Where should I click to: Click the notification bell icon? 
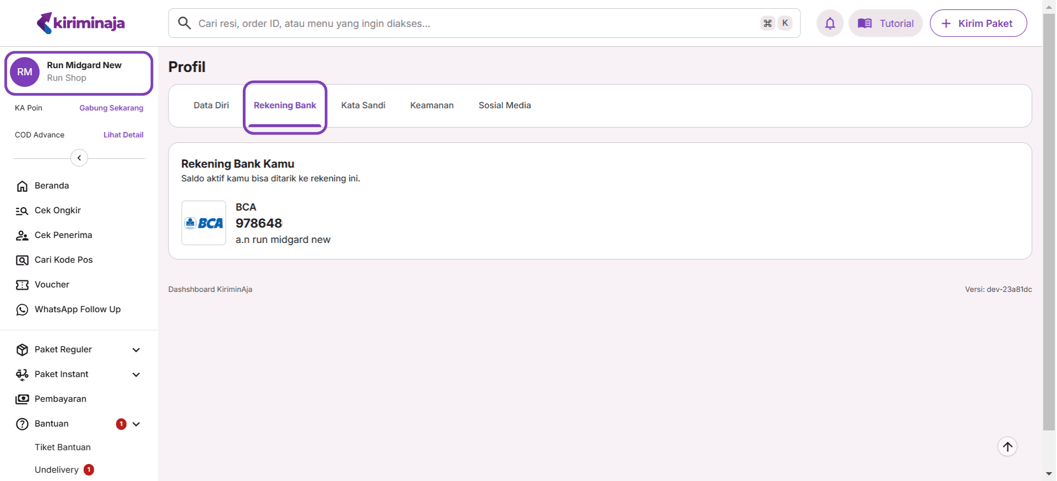(x=830, y=23)
